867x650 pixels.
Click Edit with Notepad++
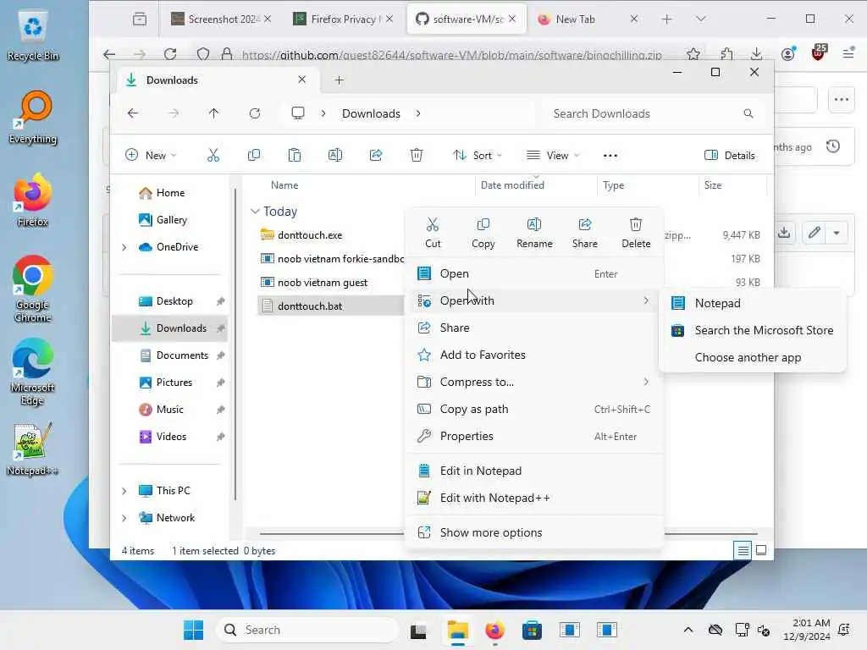tap(534, 498)
